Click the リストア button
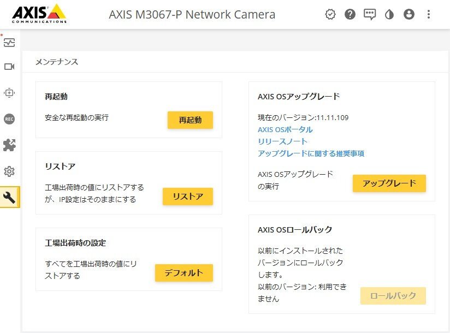 point(188,197)
